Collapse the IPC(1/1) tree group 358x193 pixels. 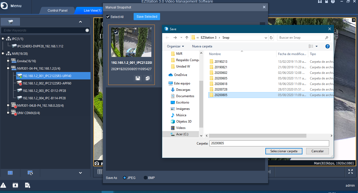3,39
